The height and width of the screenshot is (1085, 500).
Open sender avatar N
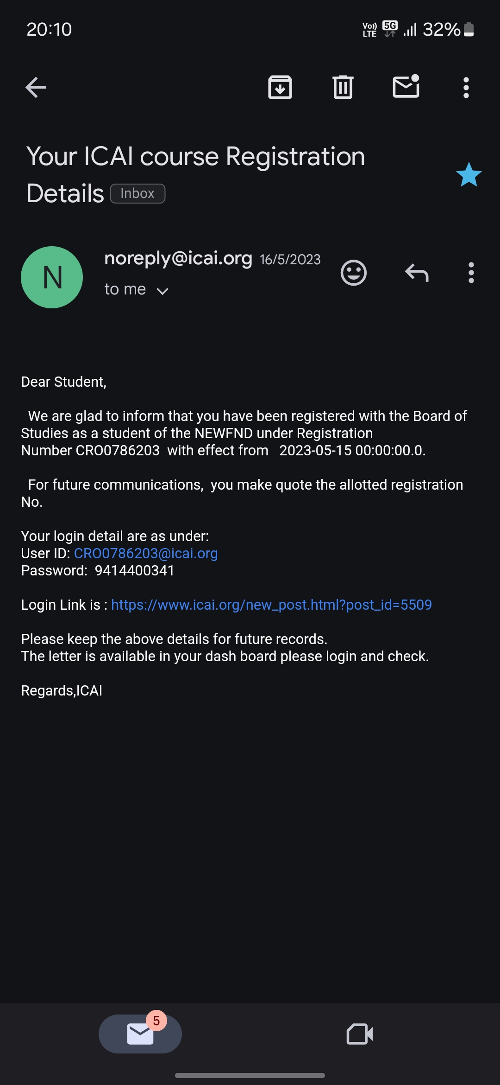[x=52, y=277]
